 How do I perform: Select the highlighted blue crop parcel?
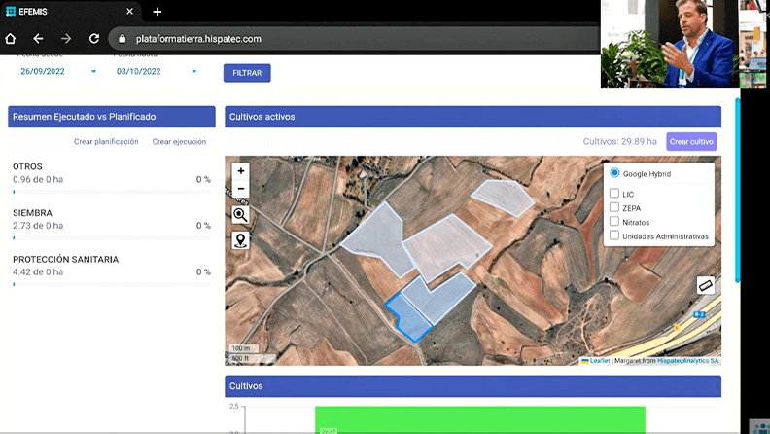tap(408, 317)
